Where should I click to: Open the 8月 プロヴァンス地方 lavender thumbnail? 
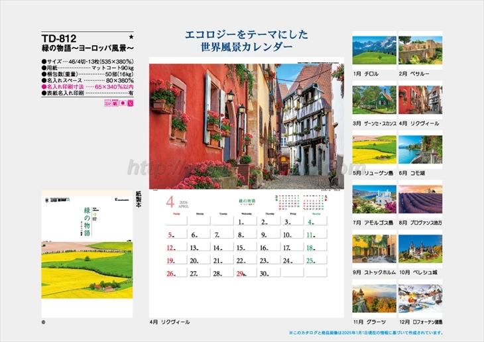420,199
